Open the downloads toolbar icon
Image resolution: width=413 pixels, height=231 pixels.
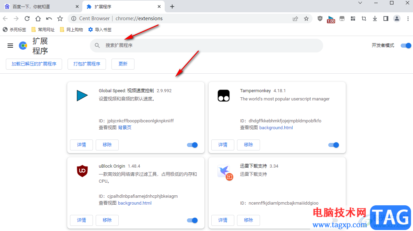tap(375, 19)
